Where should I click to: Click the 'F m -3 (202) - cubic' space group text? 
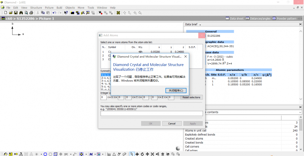(x=220, y=57)
